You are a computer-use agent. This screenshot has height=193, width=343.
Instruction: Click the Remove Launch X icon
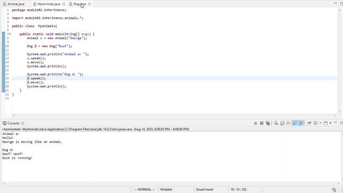click(262, 123)
